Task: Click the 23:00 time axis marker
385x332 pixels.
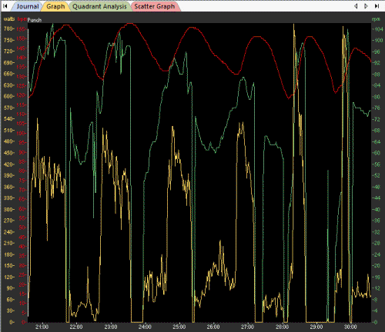Action: tap(111, 327)
